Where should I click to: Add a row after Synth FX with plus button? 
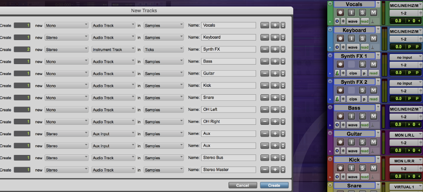pos(275,49)
